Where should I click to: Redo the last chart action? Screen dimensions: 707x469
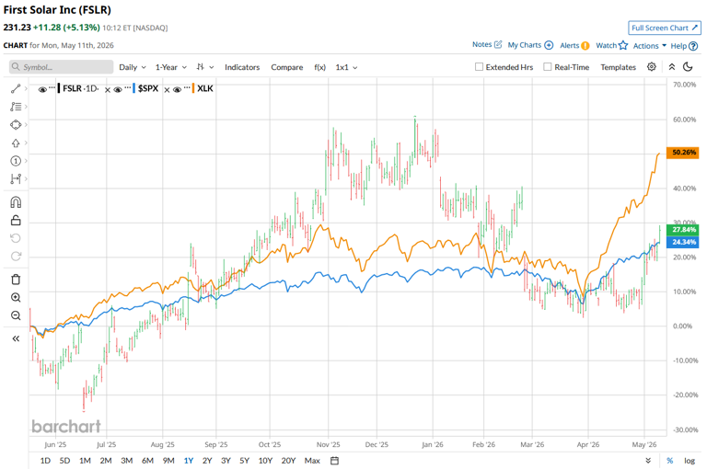(x=16, y=257)
